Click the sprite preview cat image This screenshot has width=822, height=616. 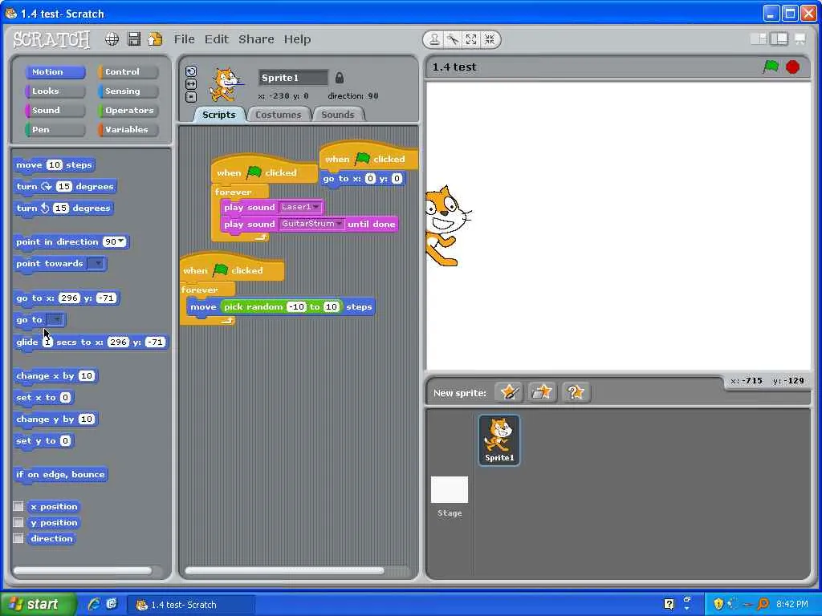pos(226,83)
